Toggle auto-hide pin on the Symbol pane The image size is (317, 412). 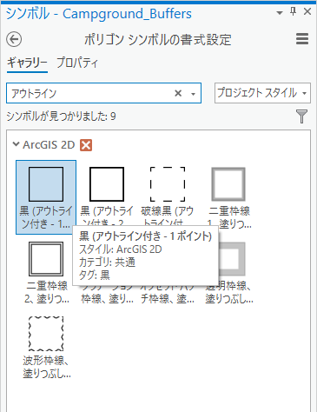pos(294,12)
